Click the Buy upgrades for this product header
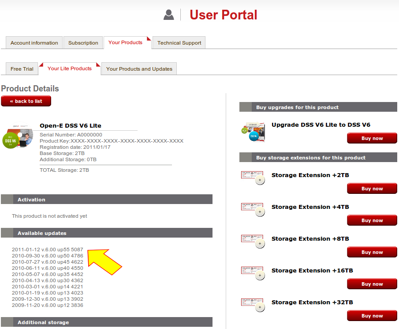This screenshot has width=399, height=329. coord(318,107)
